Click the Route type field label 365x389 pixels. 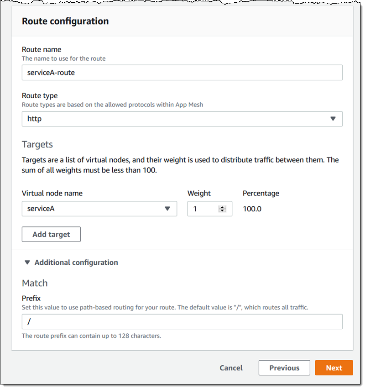pyautogui.click(x=40, y=95)
